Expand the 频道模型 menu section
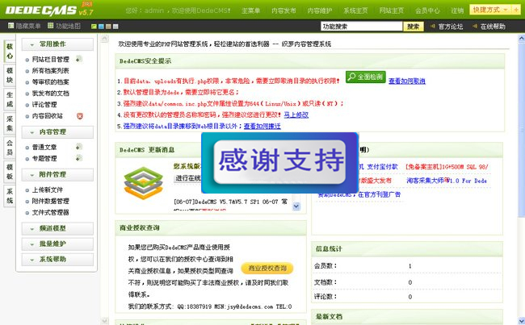 [57, 228]
